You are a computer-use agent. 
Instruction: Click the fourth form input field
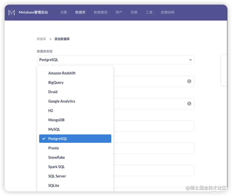[x=154, y=148]
